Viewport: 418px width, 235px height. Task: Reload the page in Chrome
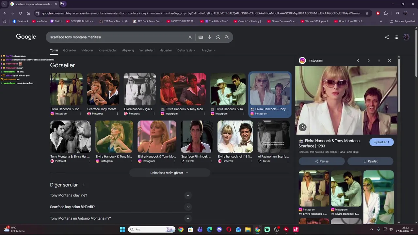pos(20,13)
